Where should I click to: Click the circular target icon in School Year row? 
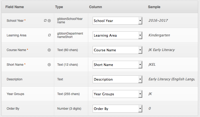(49, 21)
